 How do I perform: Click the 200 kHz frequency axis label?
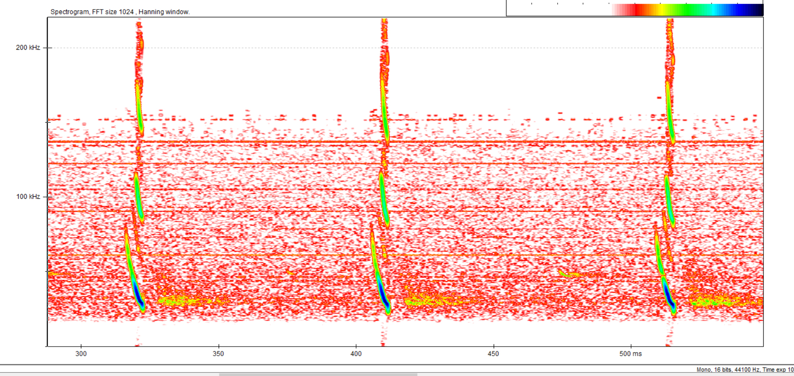point(28,48)
